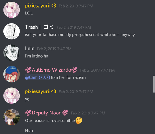Image resolution: width=155 pixels, height=134 pixels.
Task: Select the thinking face emoji
Action: [x=79, y=120]
